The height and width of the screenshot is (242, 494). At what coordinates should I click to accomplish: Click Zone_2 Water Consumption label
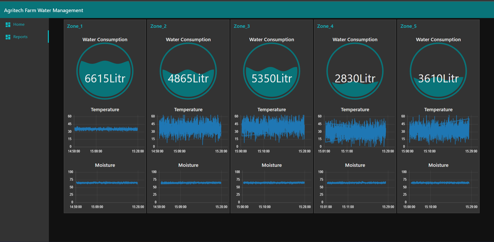coord(188,40)
